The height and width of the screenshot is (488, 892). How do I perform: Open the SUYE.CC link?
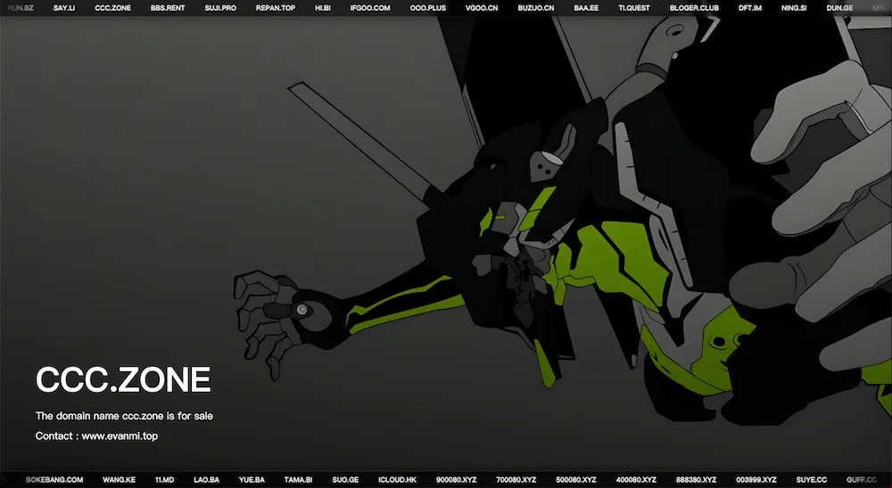pyautogui.click(x=811, y=479)
